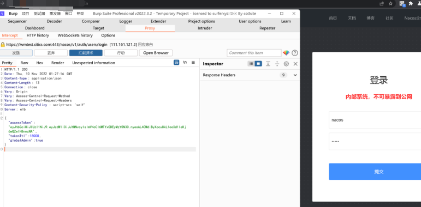Image resolution: width=421 pixels, height=207 pixels.
Task: Open the 窗口 menu
Action: tap(68, 14)
